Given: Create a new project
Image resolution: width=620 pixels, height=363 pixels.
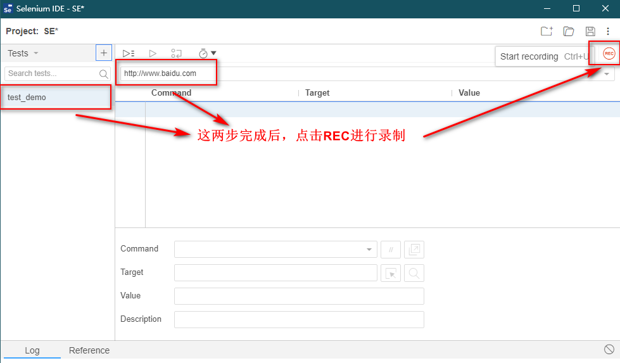Looking at the screenshot, I should pyautogui.click(x=547, y=31).
